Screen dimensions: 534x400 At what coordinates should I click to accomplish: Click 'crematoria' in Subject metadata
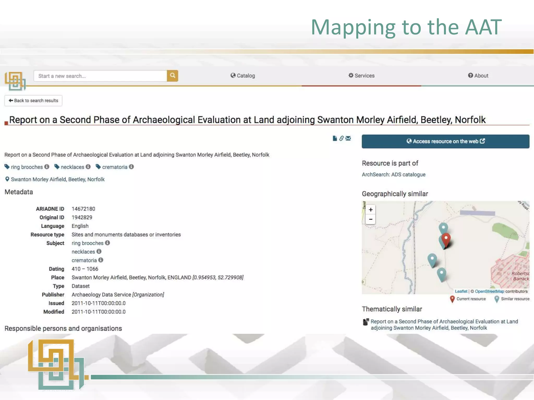[x=84, y=260]
